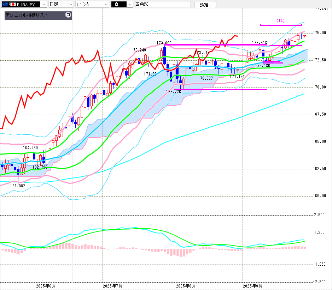This screenshot has height=290, width=332.
Task: Expand the テクニカル指標リスト panel icon
Action: tap(68, 15)
